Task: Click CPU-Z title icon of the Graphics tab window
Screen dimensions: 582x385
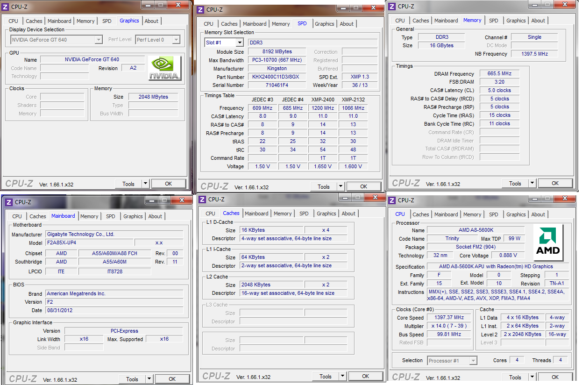Action: pos(7,7)
